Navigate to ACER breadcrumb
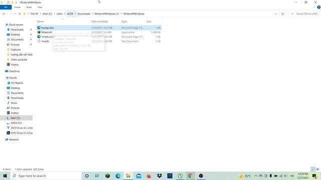The image size is (321, 180). tap(70, 14)
